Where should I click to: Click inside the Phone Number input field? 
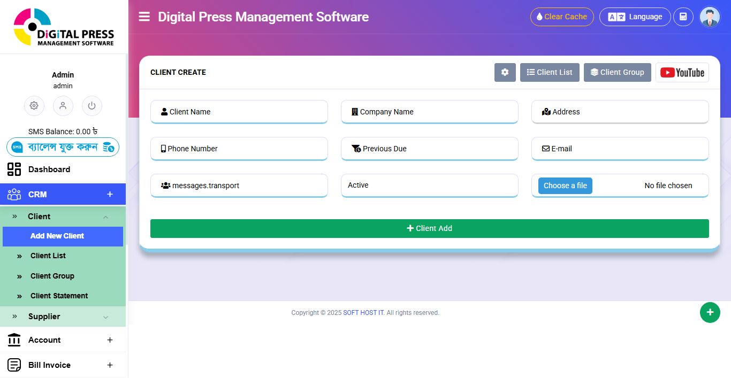[x=239, y=149]
